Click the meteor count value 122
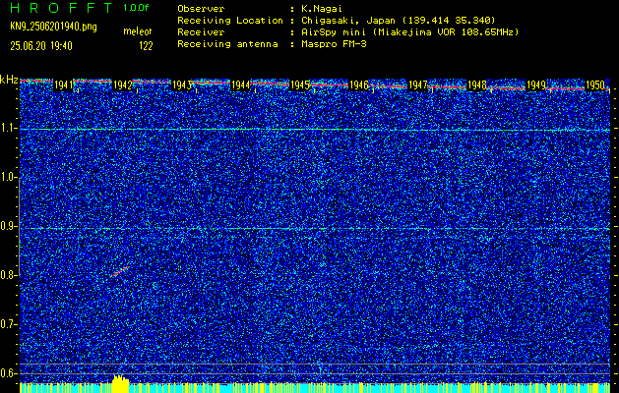The image size is (619, 393). tap(146, 46)
